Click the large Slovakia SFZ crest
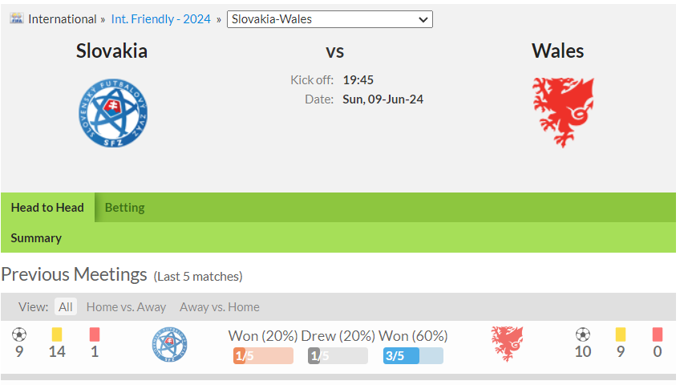The image size is (680, 385). 113,113
